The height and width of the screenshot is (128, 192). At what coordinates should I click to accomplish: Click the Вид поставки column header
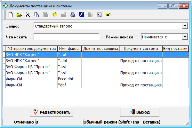(175, 49)
